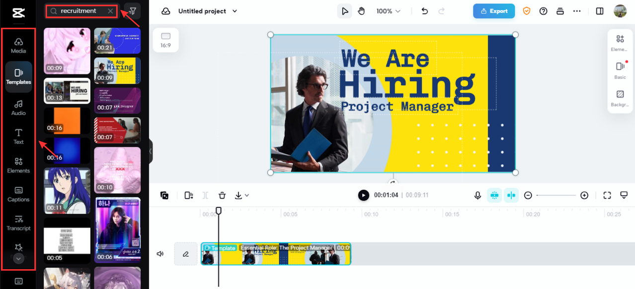Screen dimensions: 635x289
Task: Click the greyed-out trim clip tool
Action: 205,195
